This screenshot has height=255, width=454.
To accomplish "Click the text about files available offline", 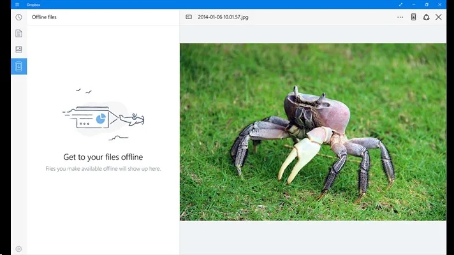I will pos(103,169).
